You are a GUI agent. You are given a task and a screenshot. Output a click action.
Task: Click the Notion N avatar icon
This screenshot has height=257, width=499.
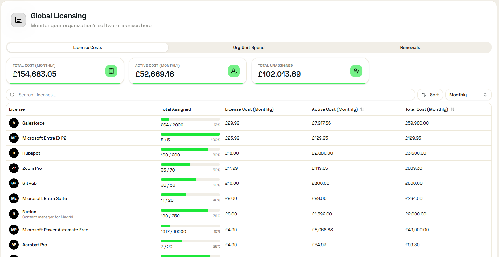point(14,214)
